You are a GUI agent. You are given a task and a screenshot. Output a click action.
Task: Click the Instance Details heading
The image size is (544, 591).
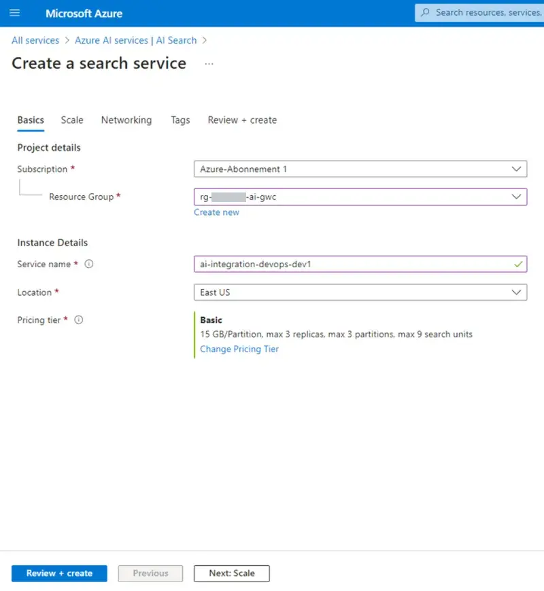pyautogui.click(x=52, y=243)
